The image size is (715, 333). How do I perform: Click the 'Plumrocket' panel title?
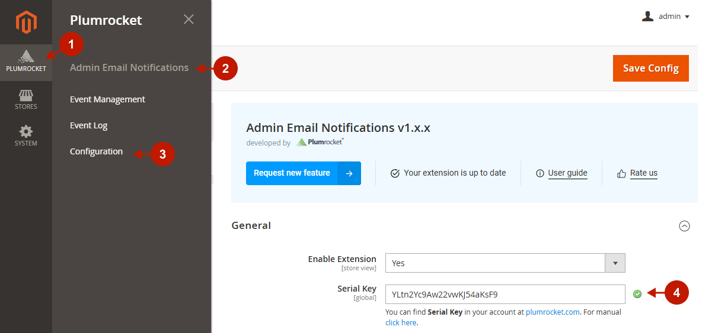coord(106,20)
